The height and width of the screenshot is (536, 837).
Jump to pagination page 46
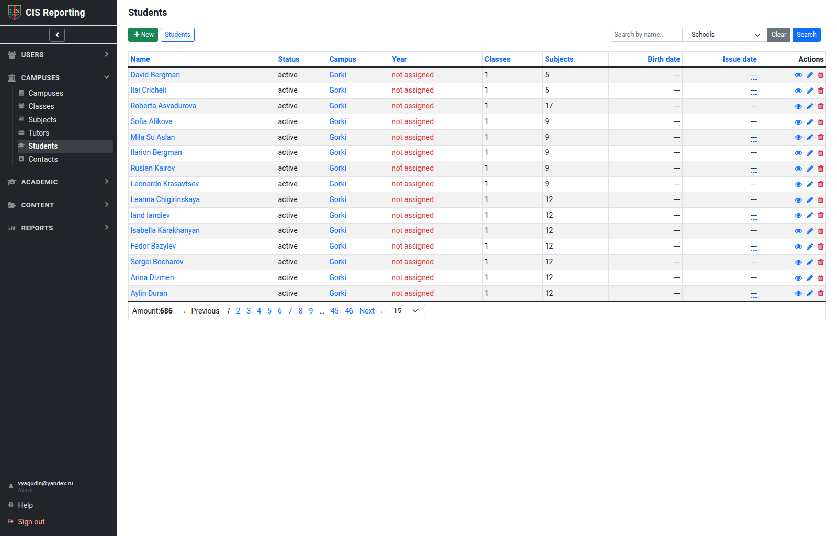[349, 311]
